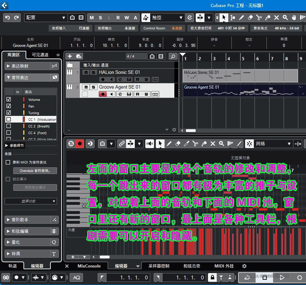Image resolution: width=306 pixels, height=285 pixels.
Task: Click the Control Room connection status
Action: pos(163,28)
